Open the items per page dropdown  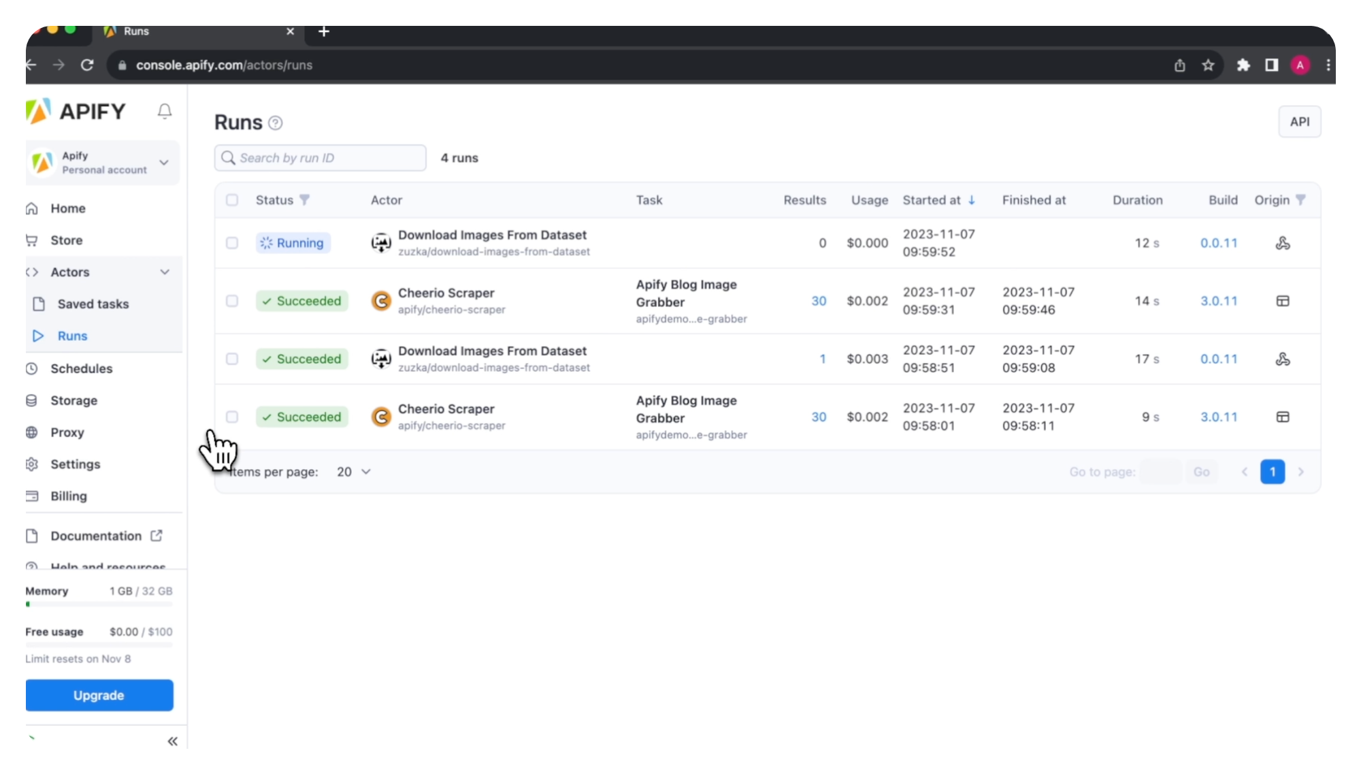tap(354, 472)
